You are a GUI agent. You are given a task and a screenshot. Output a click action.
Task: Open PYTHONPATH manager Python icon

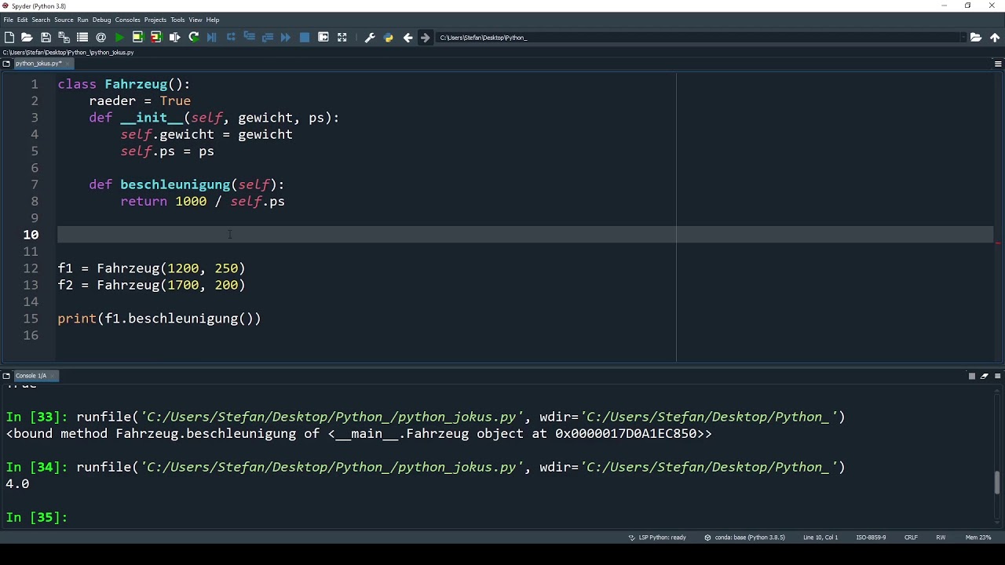388,38
